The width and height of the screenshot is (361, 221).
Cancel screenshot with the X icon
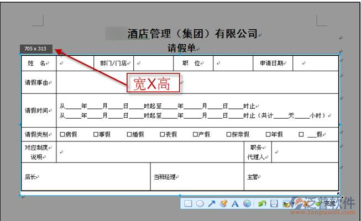point(306,203)
